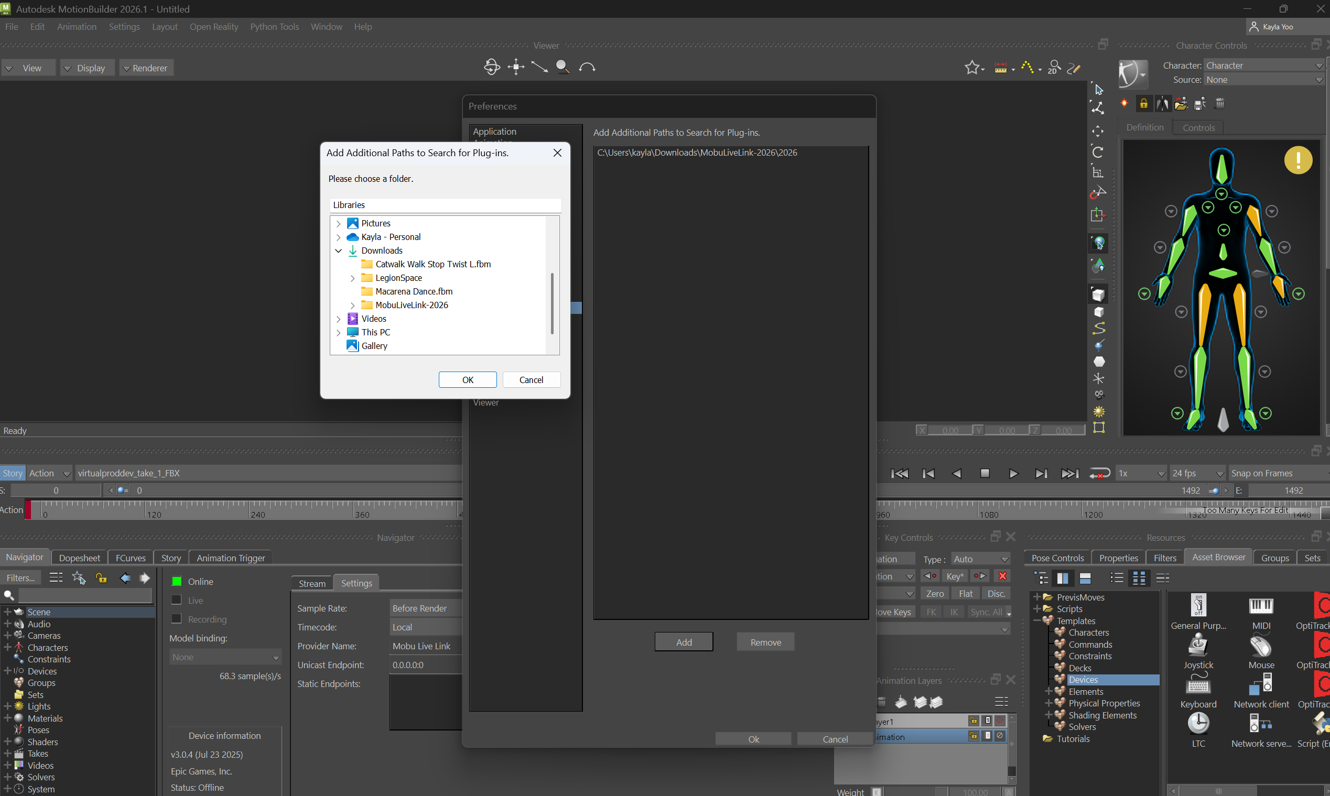Open the Python Tools menu

point(275,26)
